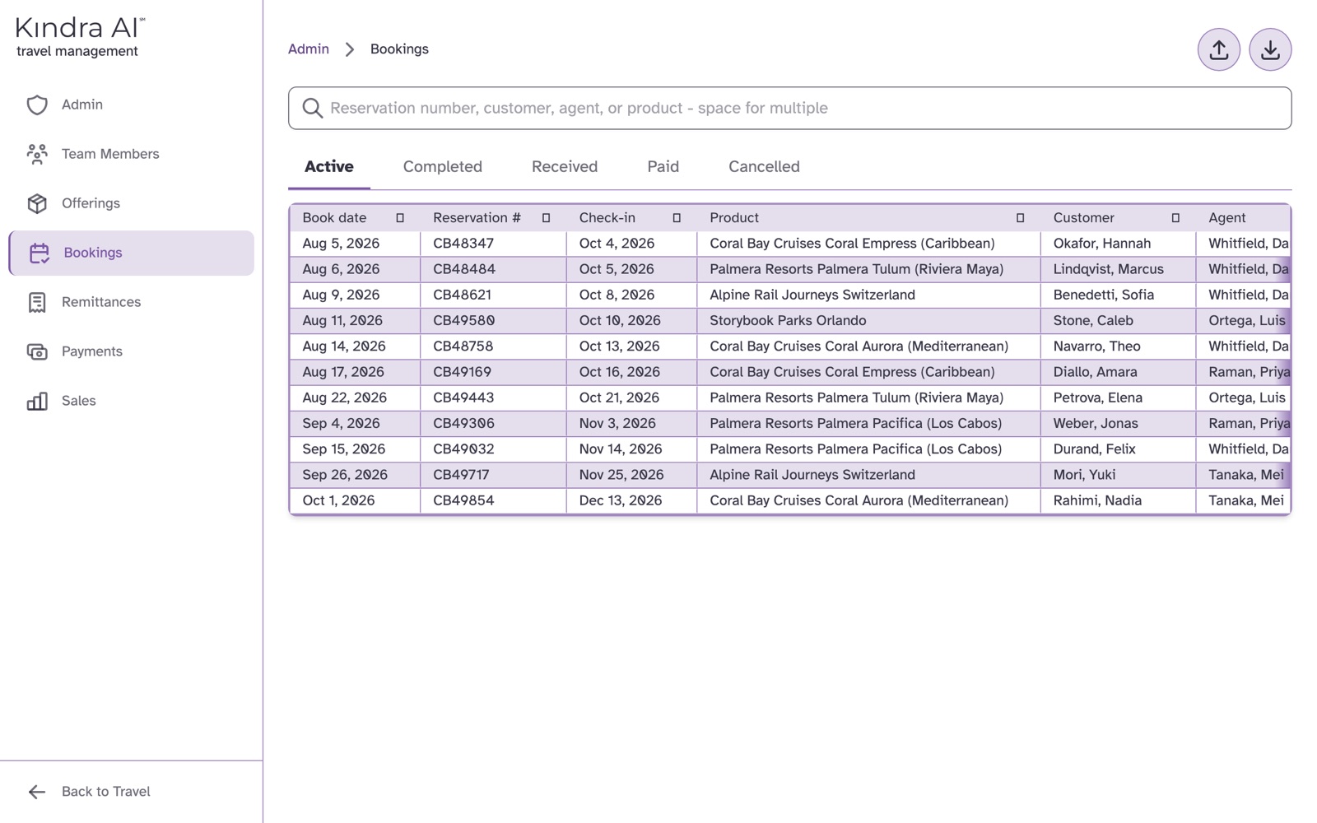
Task: Open the Product column filter
Action: 1020,218
